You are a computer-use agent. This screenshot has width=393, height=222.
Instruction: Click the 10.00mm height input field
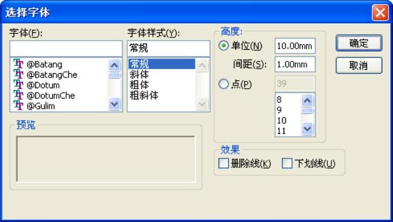pos(295,46)
